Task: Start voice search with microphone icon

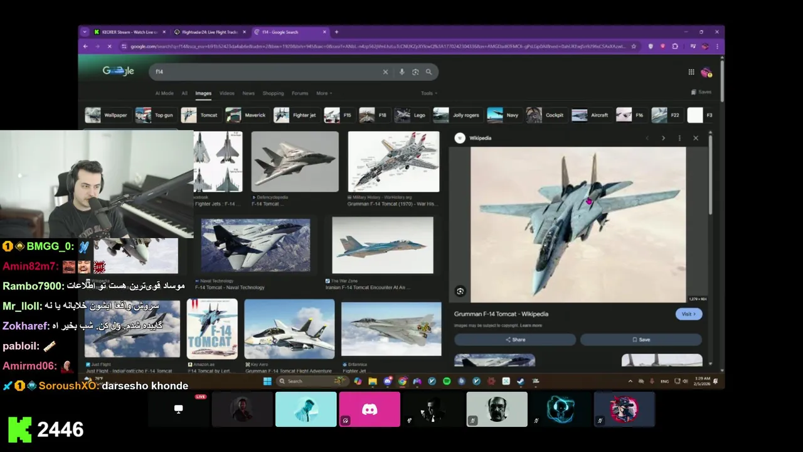Action: tap(401, 72)
